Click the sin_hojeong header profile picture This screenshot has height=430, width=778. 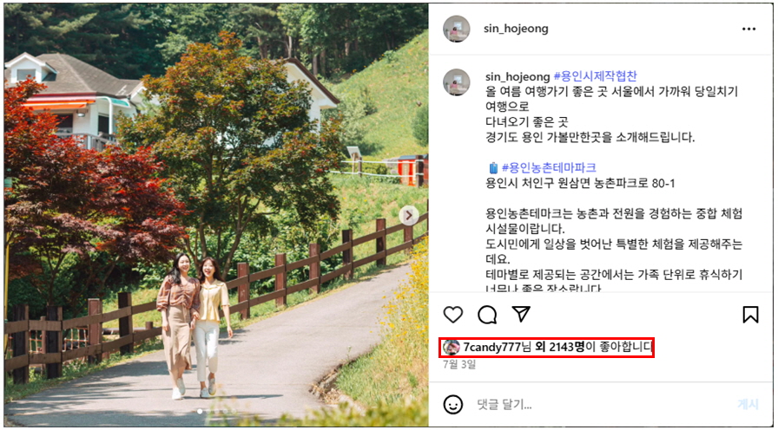pos(457,29)
